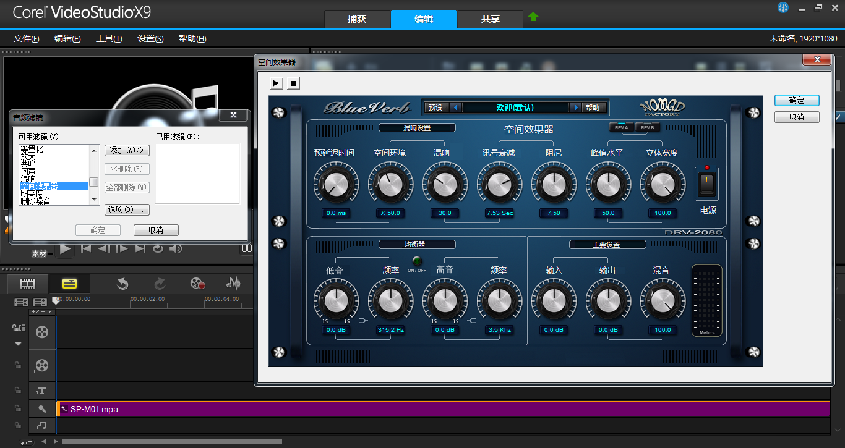Adjust the 空间环境 knob

(390, 184)
